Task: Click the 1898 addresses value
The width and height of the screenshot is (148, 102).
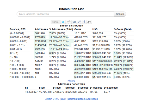Action: pyautogui.click(x=38, y=69)
